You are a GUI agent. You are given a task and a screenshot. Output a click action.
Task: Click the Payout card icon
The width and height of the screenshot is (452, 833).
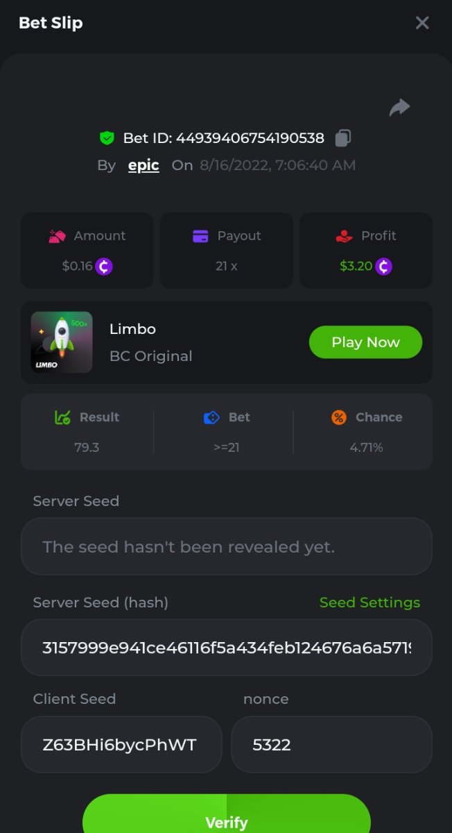pyautogui.click(x=200, y=236)
